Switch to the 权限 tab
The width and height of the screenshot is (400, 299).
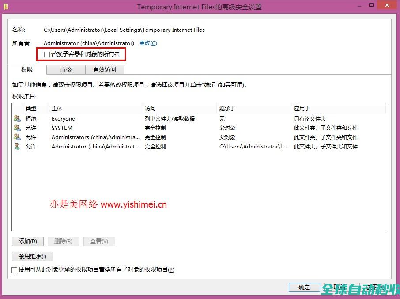(x=27, y=69)
